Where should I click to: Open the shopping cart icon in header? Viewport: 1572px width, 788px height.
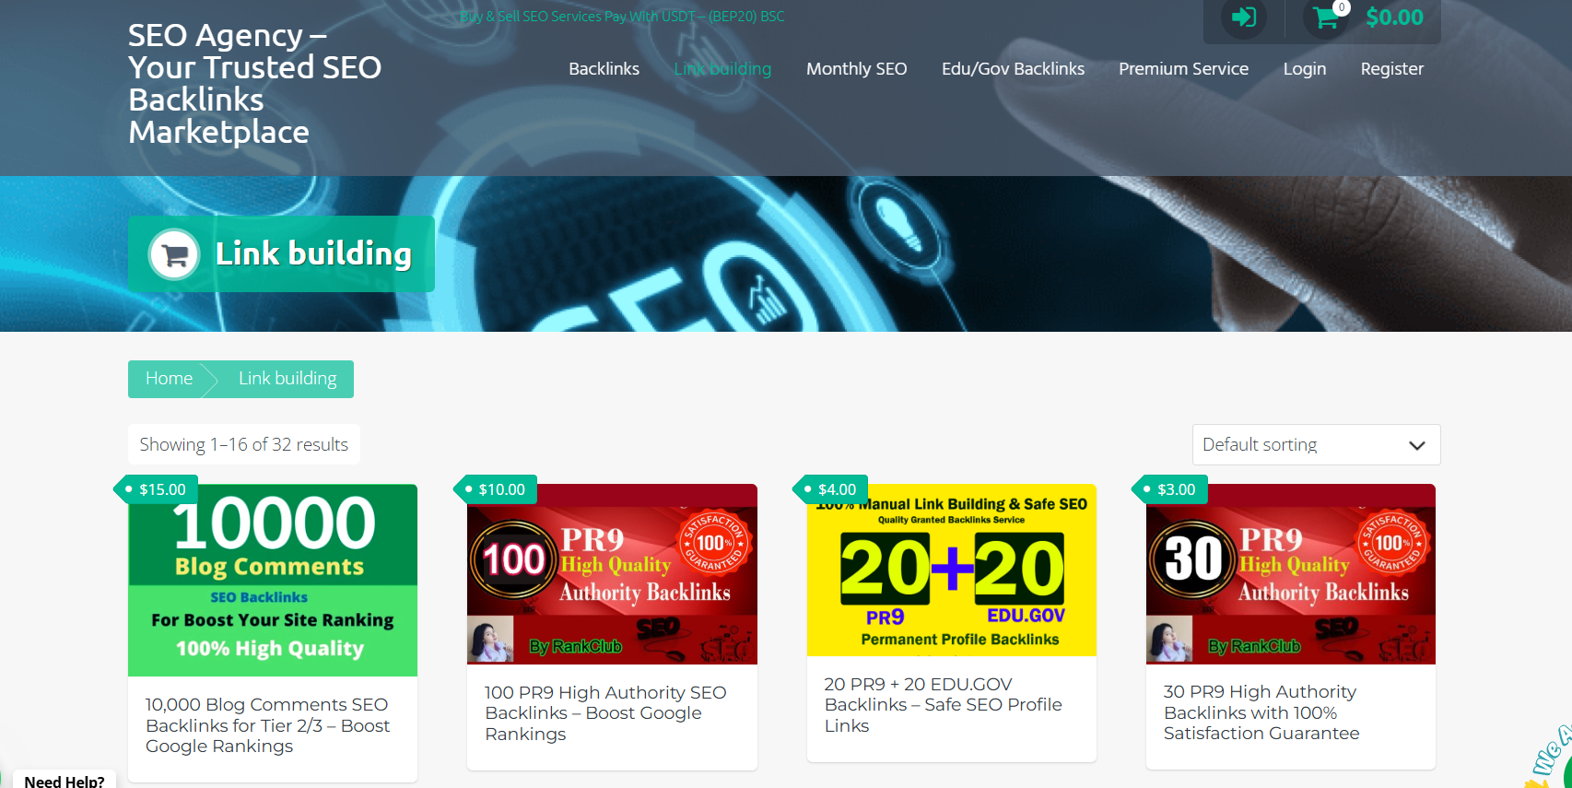tap(1326, 18)
